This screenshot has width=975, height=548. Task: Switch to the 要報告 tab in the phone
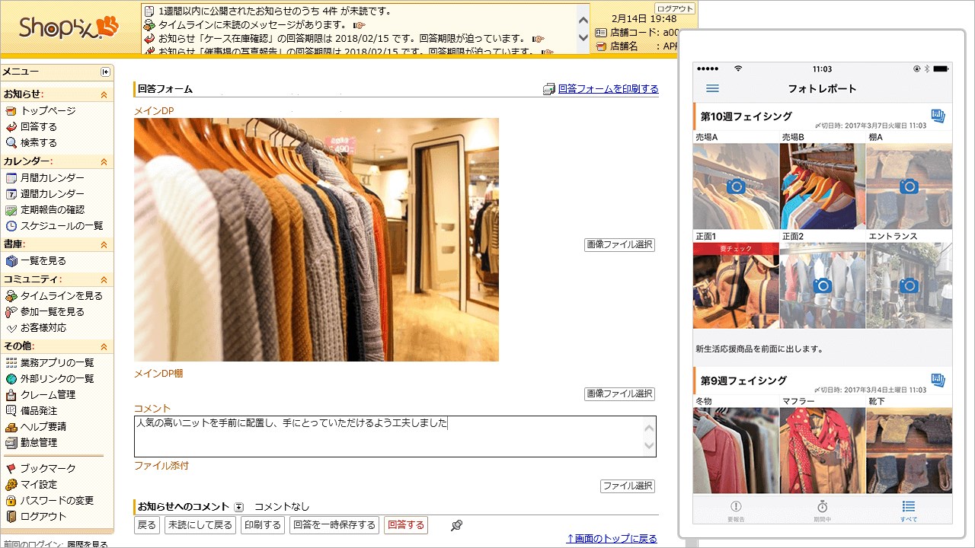736,511
